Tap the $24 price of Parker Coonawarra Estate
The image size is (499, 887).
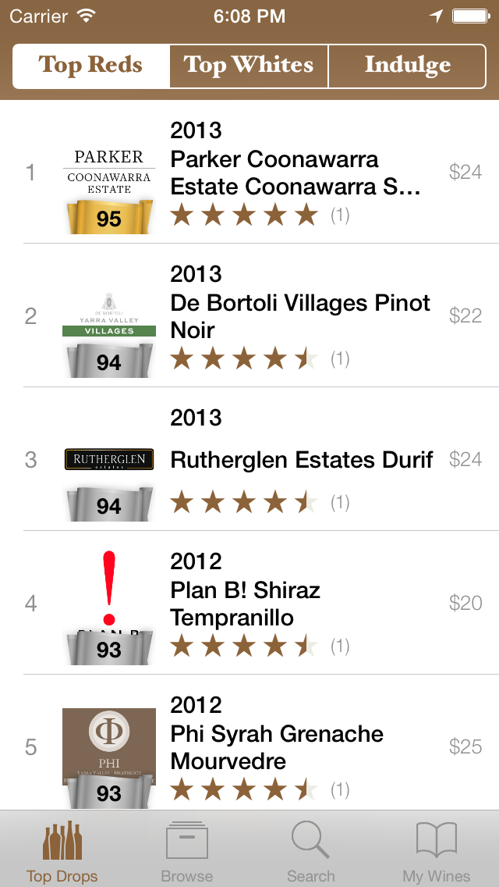[465, 172]
